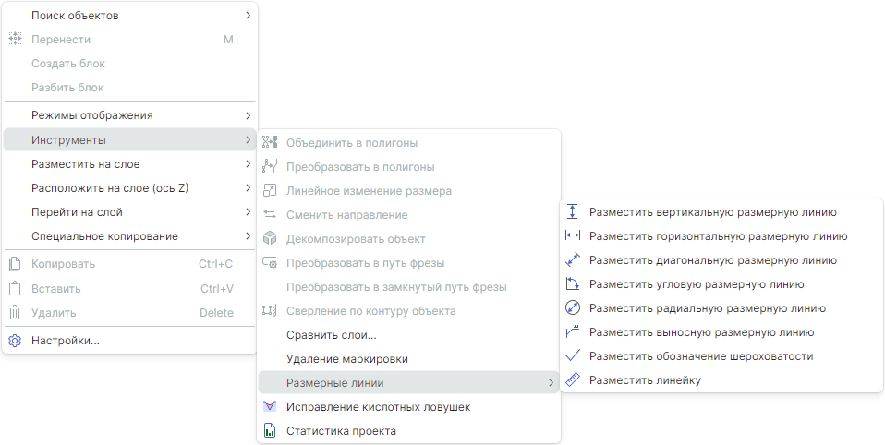
Task: Expand Расположить на слое (ось Z) arrow
Action: tap(249, 188)
